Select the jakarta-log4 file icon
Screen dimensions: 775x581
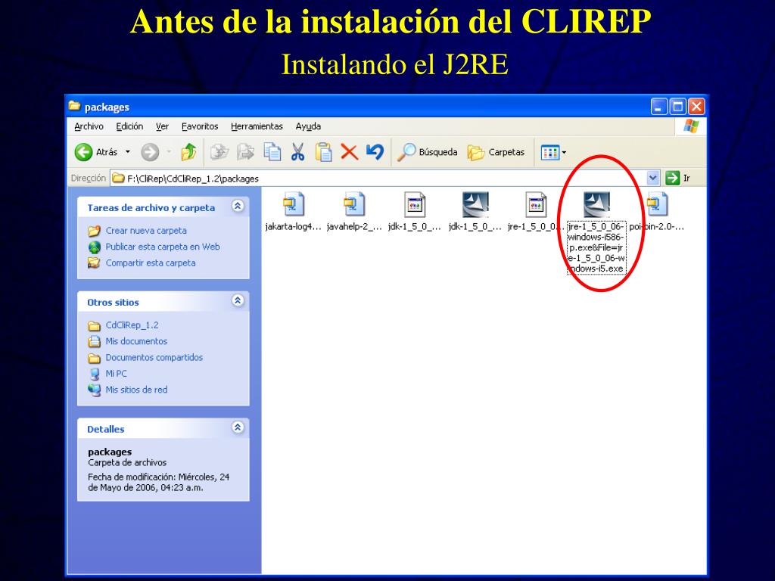pyautogui.click(x=294, y=204)
